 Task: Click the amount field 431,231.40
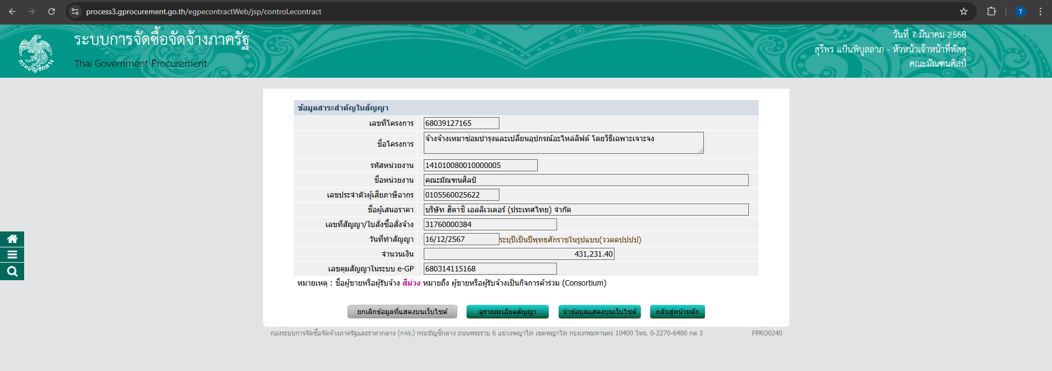pyautogui.click(x=519, y=254)
